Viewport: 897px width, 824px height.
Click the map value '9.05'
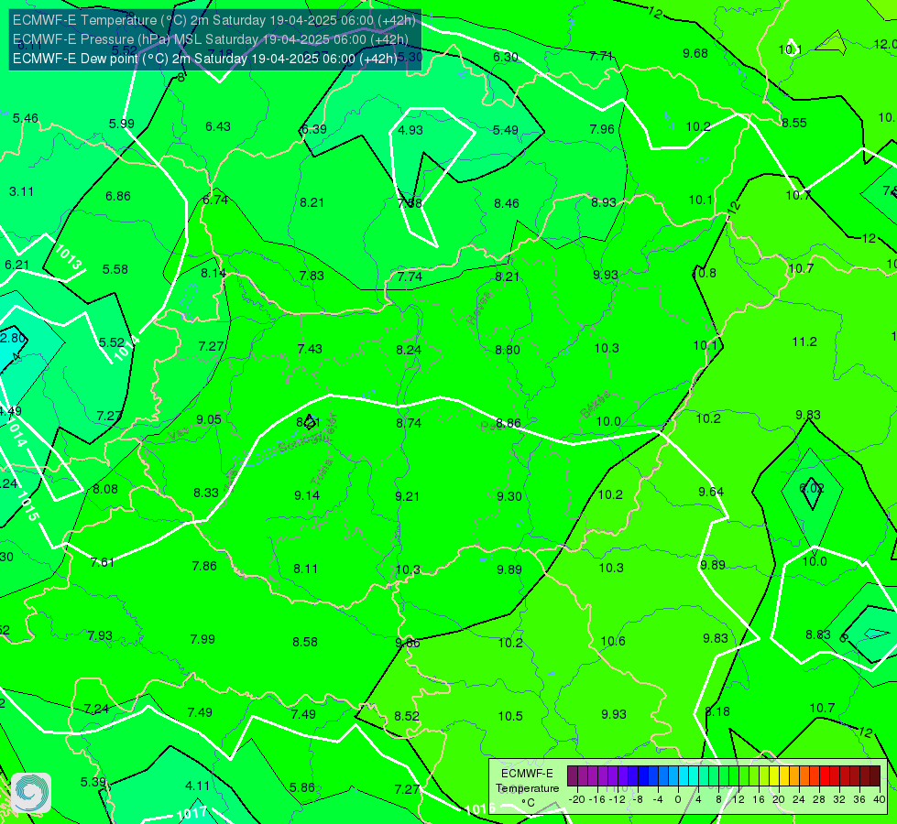coord(208,419)
